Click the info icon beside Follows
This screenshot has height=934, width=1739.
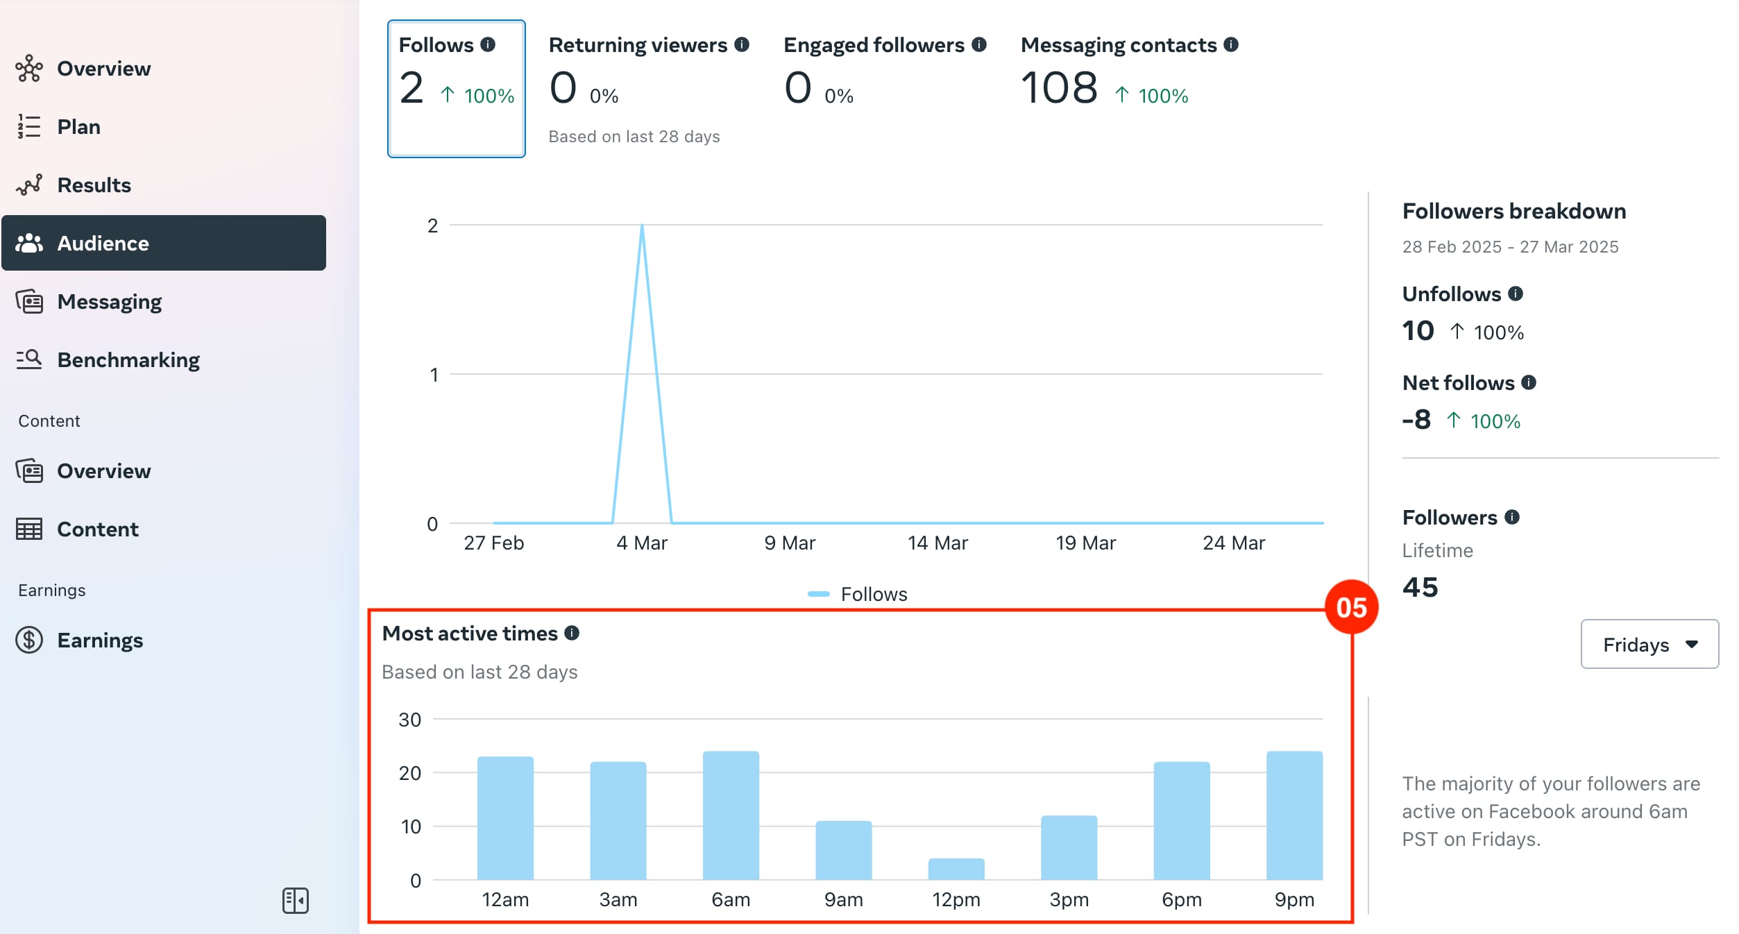point(488,44)
